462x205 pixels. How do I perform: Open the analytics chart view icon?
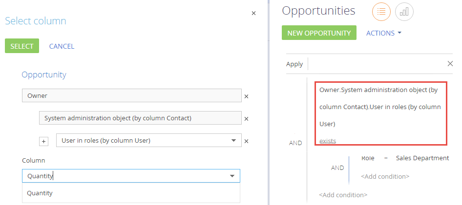pyautogui.click(x=404, y=12)
